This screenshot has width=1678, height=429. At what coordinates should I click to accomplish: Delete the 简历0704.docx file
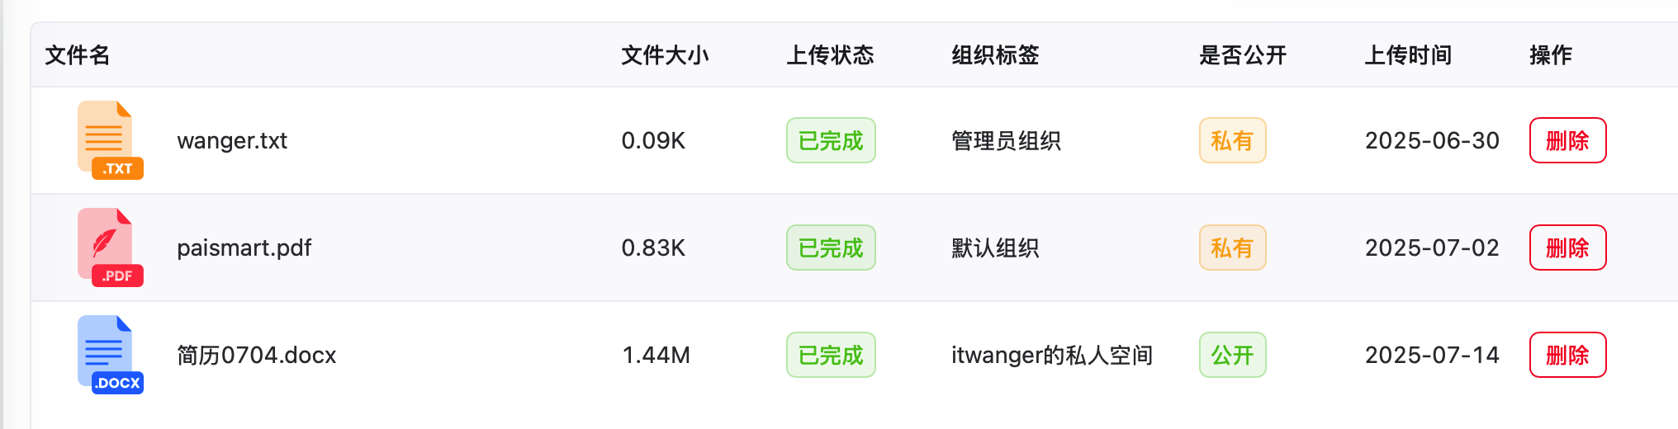point(1567,355)
